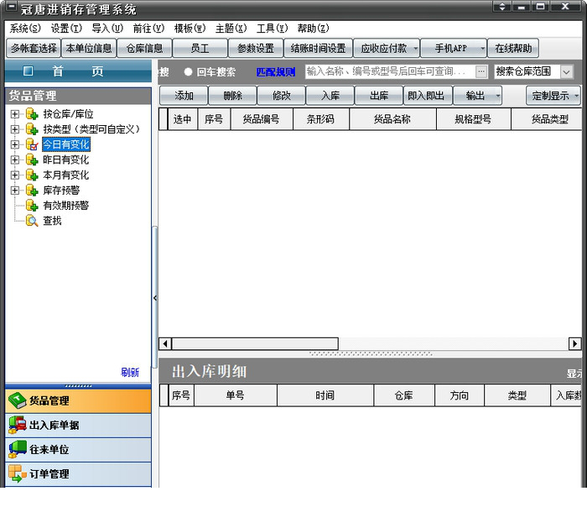Expand the 按仓库/库位 tree node

click(x=14, y=114)
